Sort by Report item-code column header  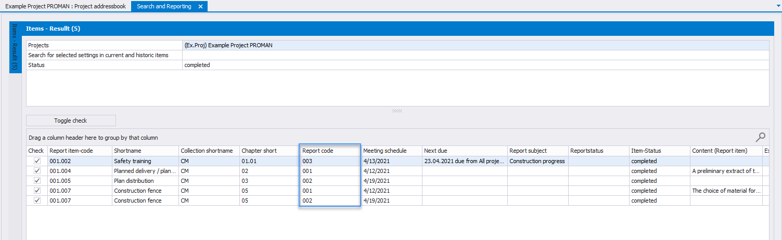80,151
